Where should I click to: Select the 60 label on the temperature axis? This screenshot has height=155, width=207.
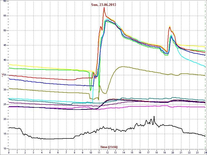pyautogui.click(x=5, y=1)
